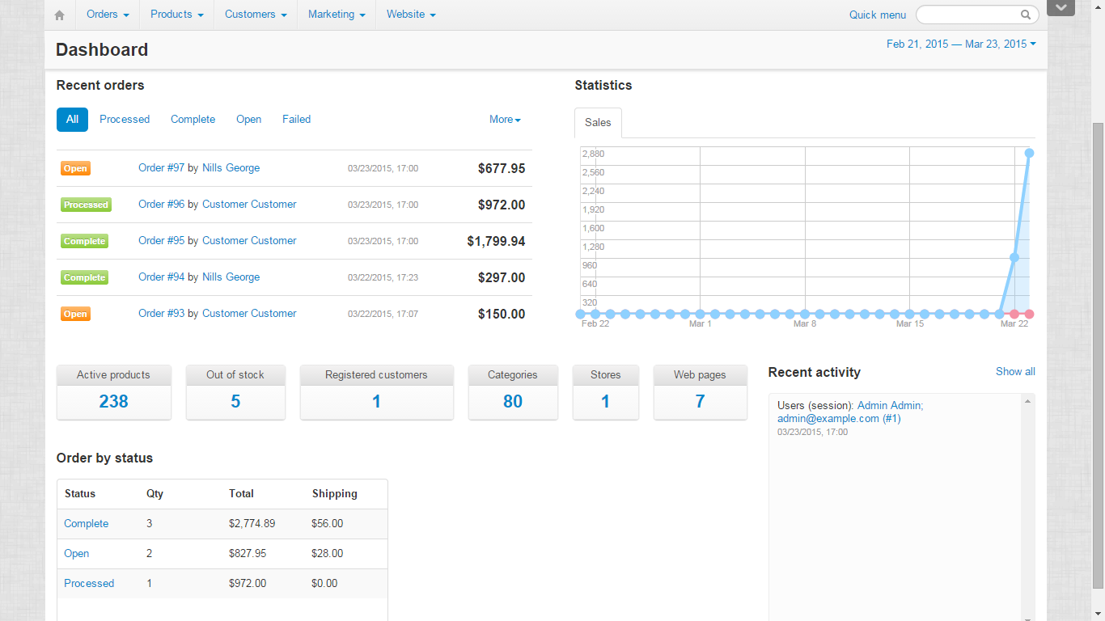Click Show all recent activity link
The height and width of the screenshot is (621, 1105).
(x=1015, y=372)
